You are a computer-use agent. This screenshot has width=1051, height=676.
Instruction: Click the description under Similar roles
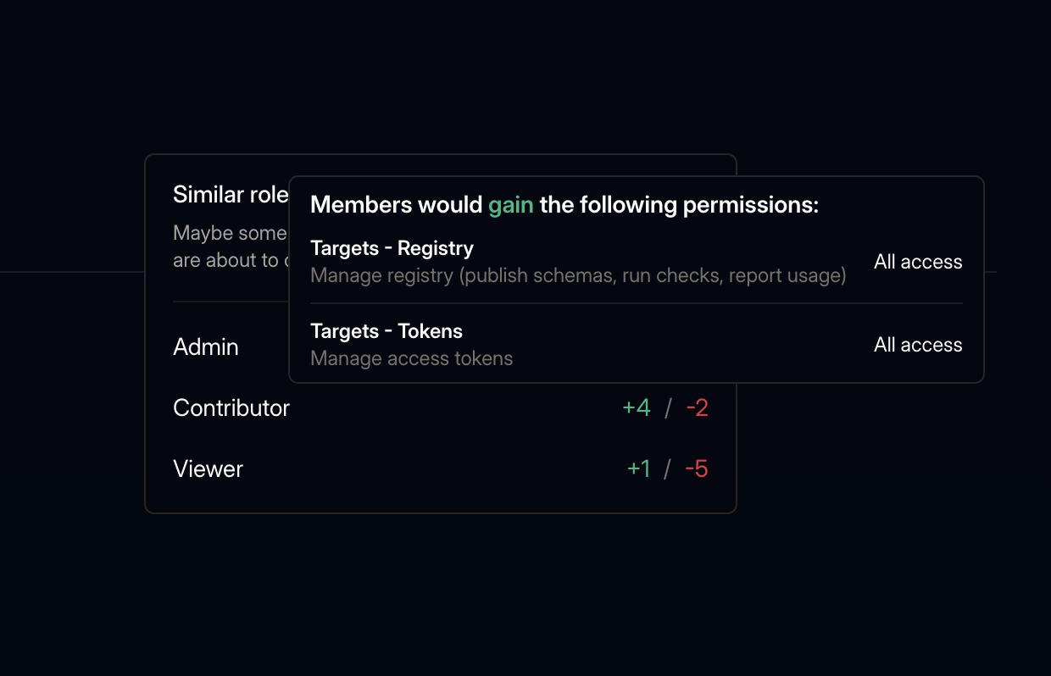pos(231,246)
